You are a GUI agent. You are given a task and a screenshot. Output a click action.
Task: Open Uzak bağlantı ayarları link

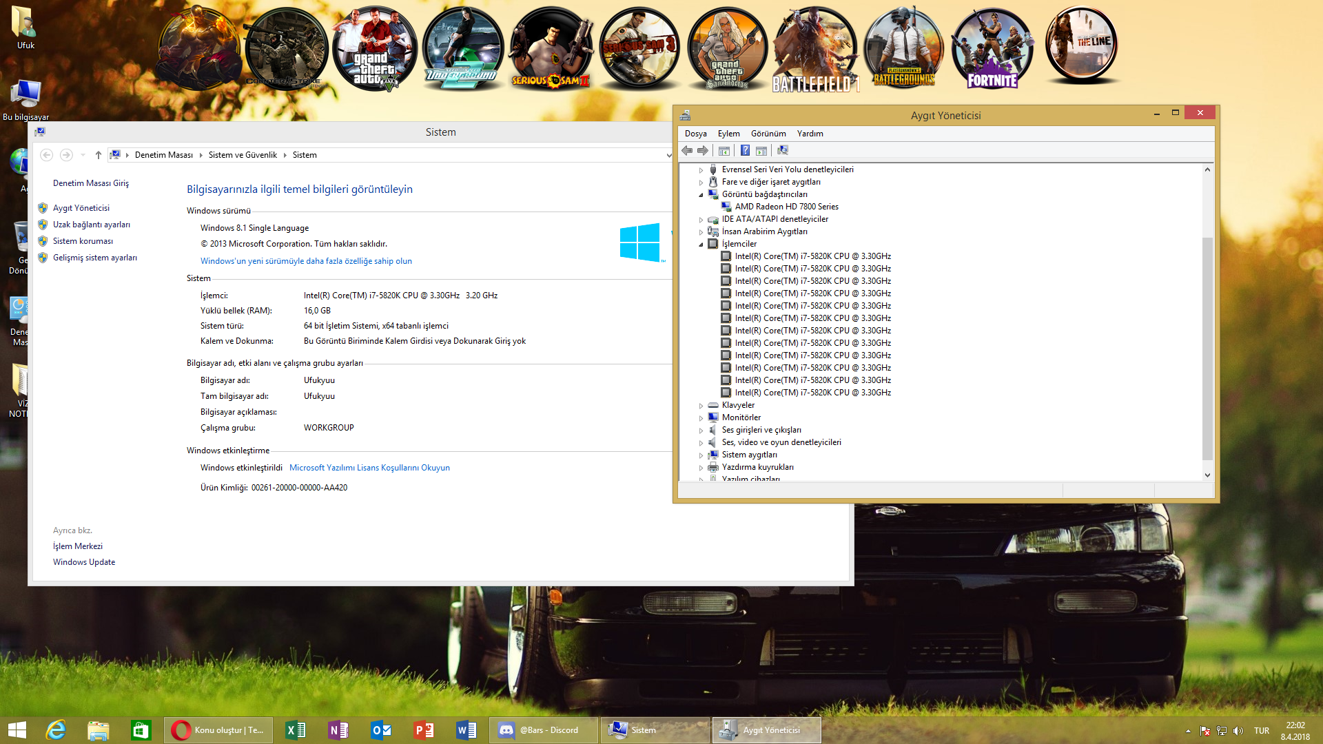coord(92,225)
